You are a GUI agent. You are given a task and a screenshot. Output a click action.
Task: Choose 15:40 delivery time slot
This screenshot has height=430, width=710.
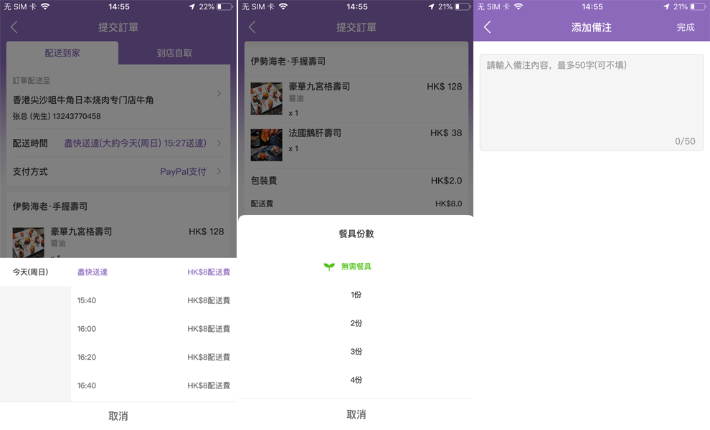click(x=153, y=300)
